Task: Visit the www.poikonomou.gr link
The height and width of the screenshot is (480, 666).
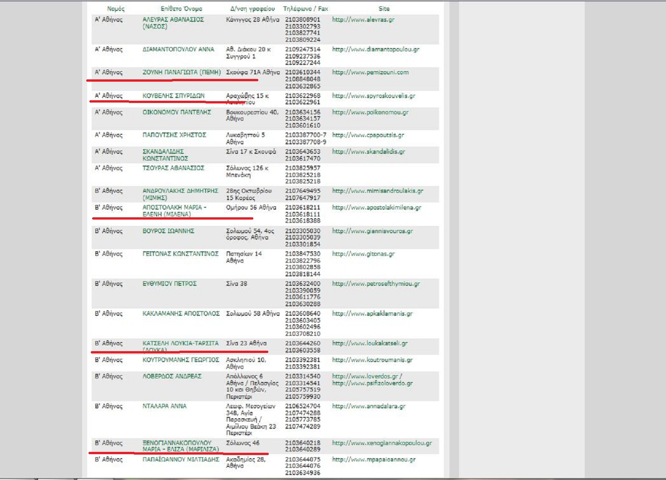Action: point(370,113)
